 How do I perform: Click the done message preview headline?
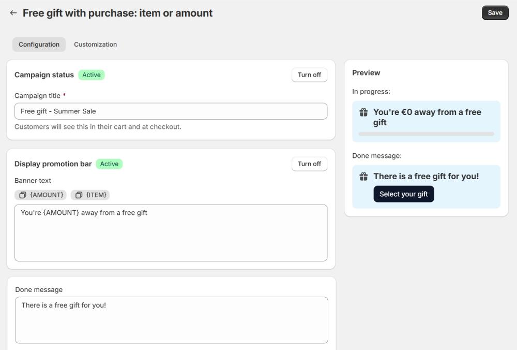click(426, 177)
